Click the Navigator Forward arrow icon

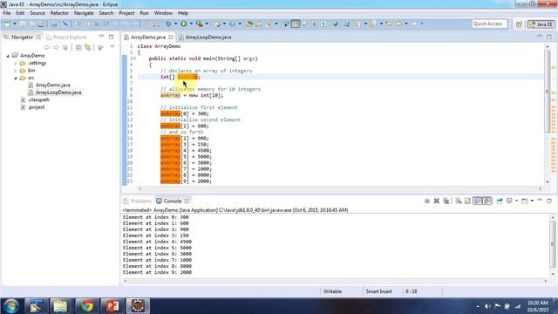[x=56, y=47]
